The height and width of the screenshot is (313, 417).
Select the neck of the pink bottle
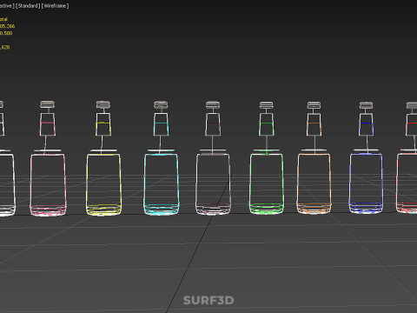tap(48, 124)
